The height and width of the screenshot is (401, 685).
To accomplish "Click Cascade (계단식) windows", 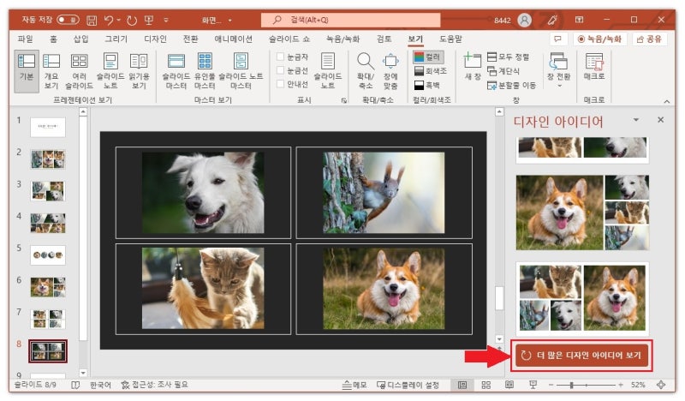I will (503, 71).
